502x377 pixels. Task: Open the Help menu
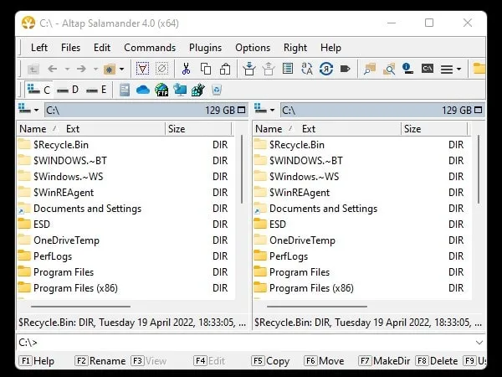(330, 48)
